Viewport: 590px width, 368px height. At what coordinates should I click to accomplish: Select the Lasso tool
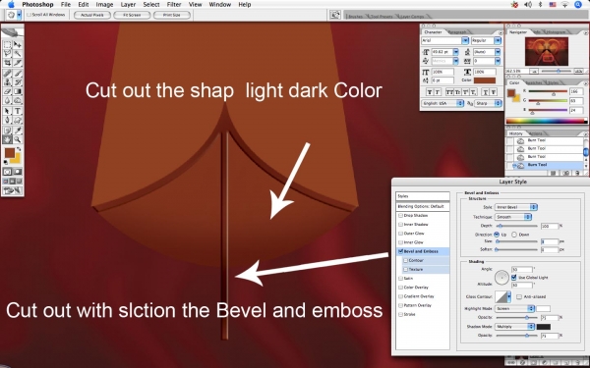tap(7, 54)
